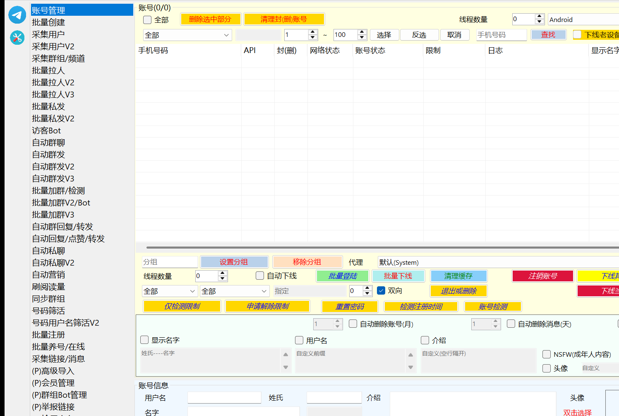The width and height of the screenshot is (619, 416).
Task: Open the 全部 dropdown next to the 指定 field
Action: coord(234,291)
